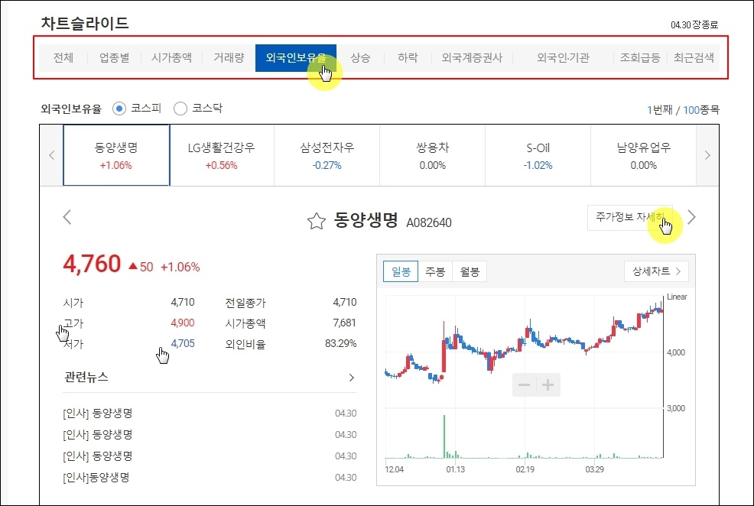Switch to 하락 tab
The height and width of the screenshot is (506, 754).
[x=408, y=58]
